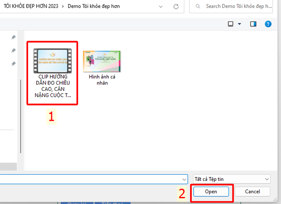Expand the breadcrumb separator chevron after 2023
This screenshot has width=281, height=204.
tap(63, 7)
